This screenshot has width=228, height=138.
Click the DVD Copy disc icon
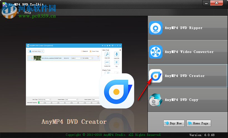tap(155, 100)
